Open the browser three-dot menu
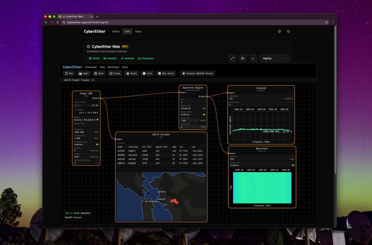The height and width of the screenshot is (245, 372). click(333, 22)
